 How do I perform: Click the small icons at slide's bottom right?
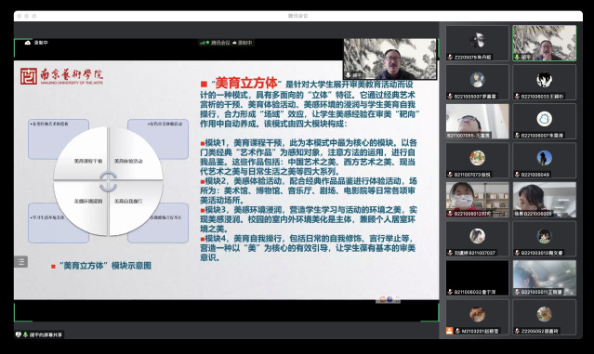(x=389, y=299)
